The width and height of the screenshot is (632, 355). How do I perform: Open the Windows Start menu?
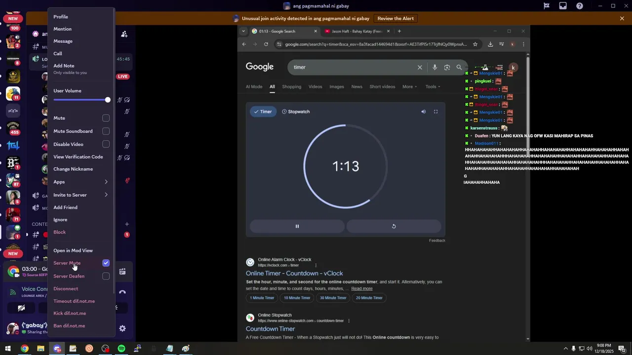8,349
